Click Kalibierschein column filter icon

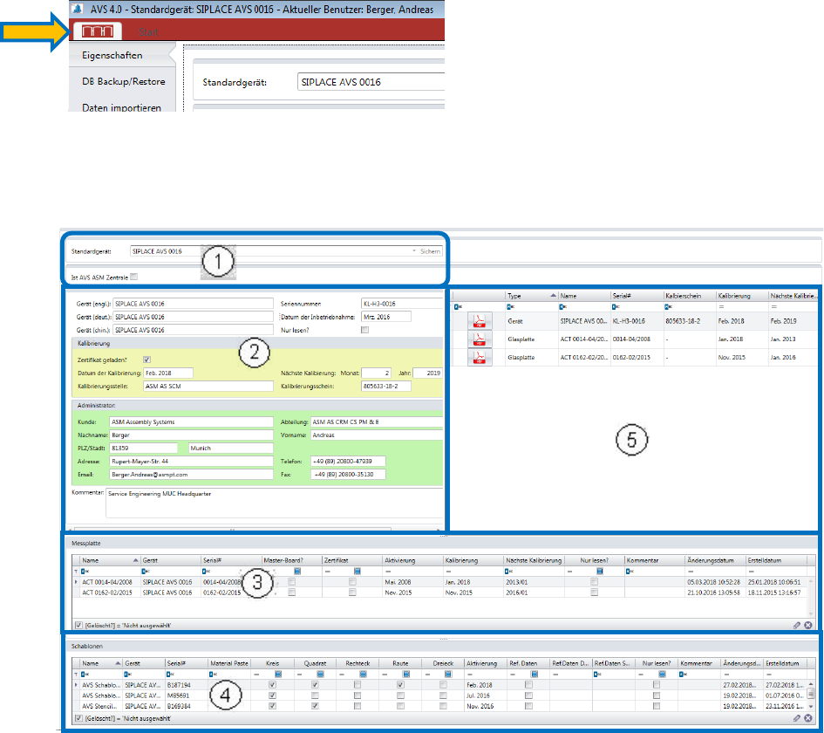pyautogui.click(x=669, y=306)
